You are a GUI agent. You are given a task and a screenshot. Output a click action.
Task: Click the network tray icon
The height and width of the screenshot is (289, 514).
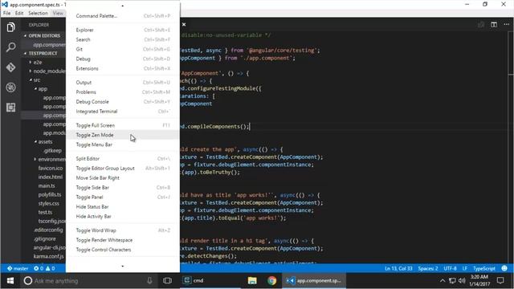[452, 281]
